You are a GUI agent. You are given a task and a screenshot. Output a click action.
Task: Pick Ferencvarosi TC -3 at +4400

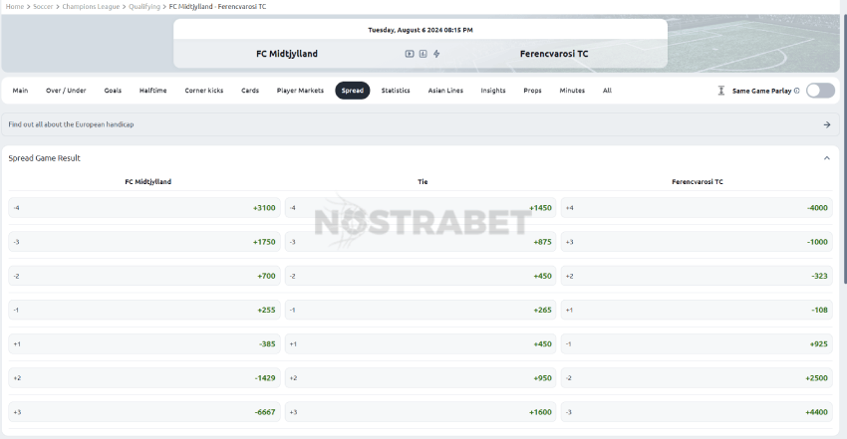click(x=697, y=411)
